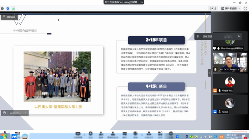249x139 pixels.
Task: Select the red-mask avatar participant tile
Action: [230, 84]
